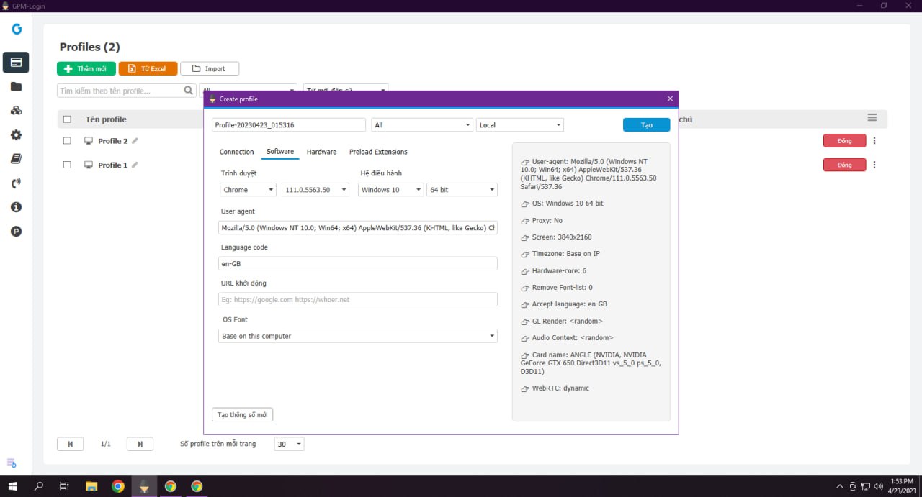Screen dimensions: 922x497
Task: Click Tạo thông số mới button
Action: click(x=243, y=415)
